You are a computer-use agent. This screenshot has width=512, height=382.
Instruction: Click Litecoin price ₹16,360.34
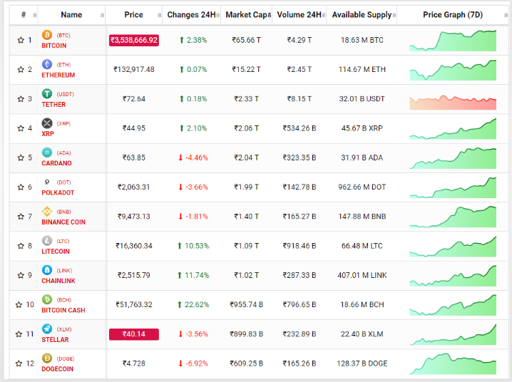pyautogui.click(x=134, y=246)
